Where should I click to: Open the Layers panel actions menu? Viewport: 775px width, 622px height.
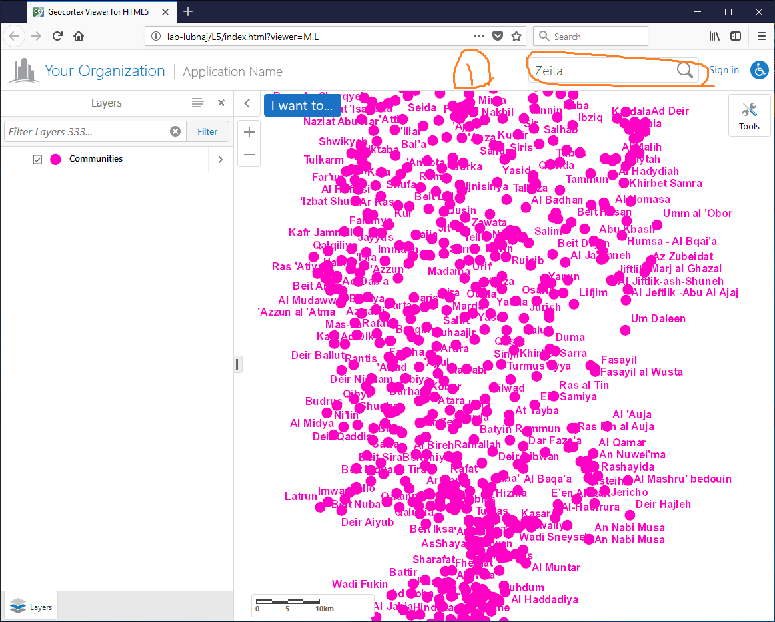coord(197,103)
